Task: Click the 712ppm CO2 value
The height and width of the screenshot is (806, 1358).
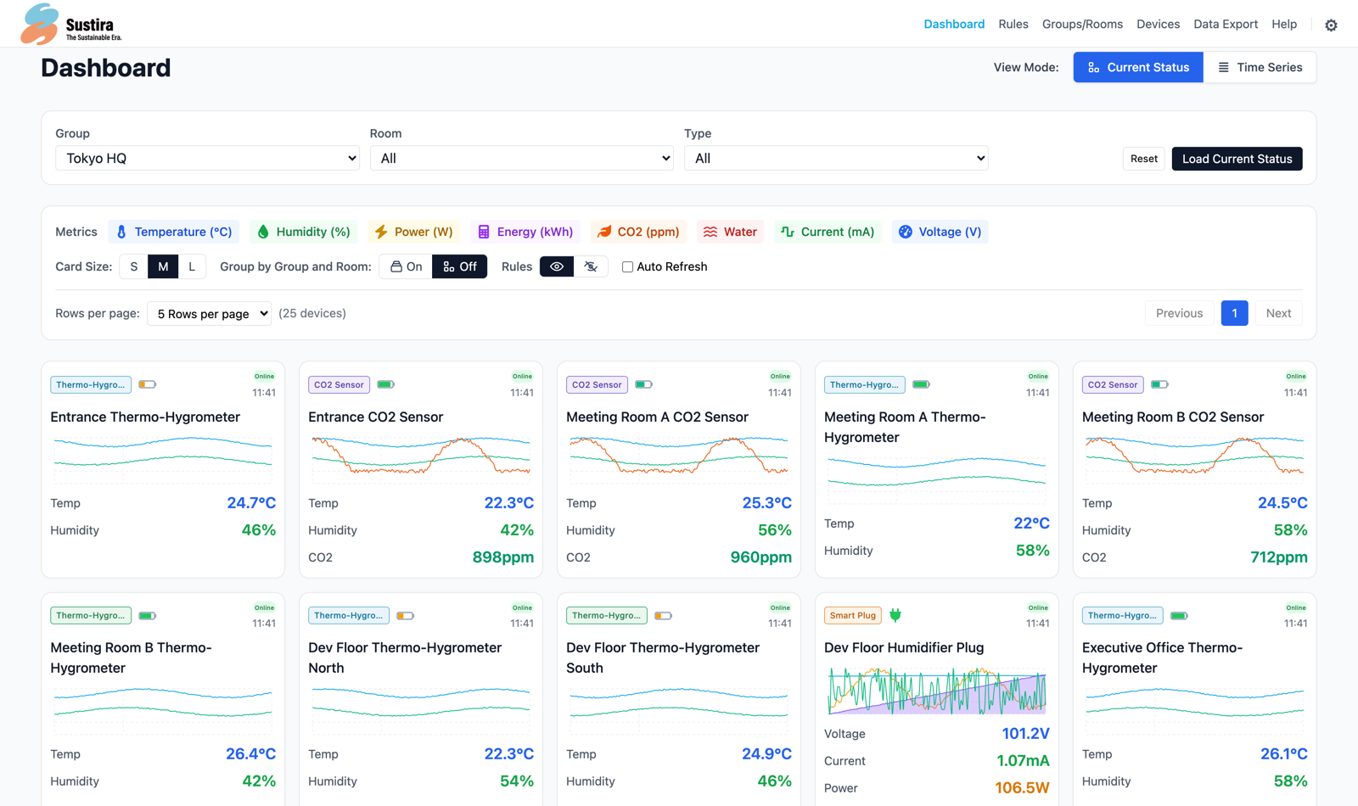Action: point(1279,557)
